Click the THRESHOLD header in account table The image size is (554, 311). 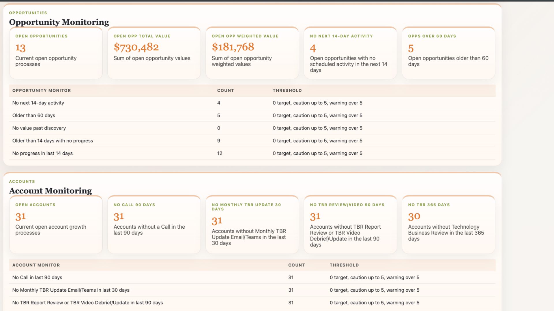click(344, 265)
